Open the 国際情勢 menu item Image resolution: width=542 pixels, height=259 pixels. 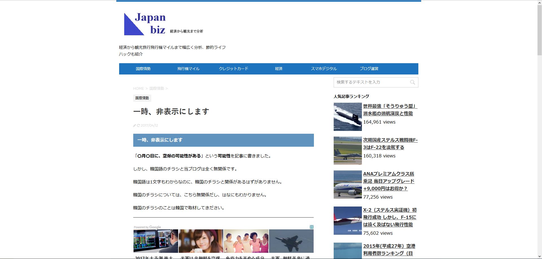[143, 69]
